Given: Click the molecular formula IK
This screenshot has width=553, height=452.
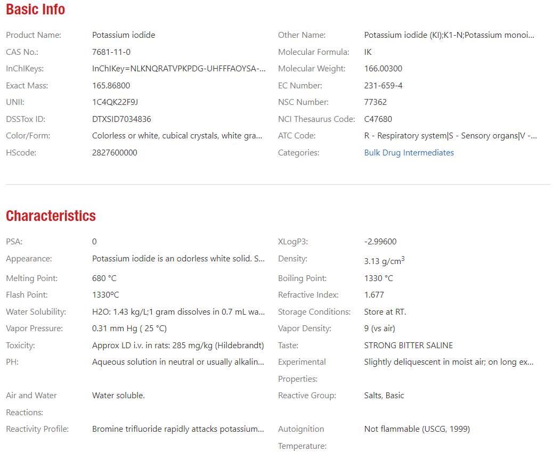Looking at the screenshot, I should [368, 52].
